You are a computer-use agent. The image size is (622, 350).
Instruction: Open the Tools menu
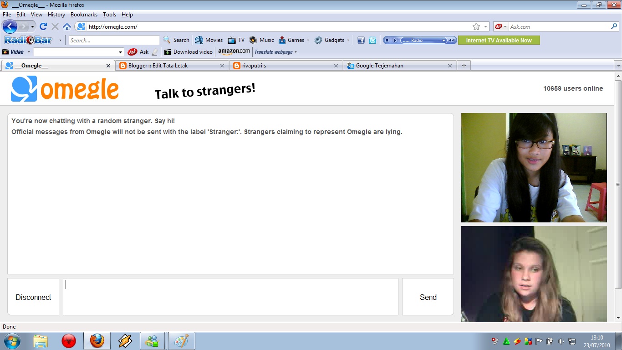(109, 15)
